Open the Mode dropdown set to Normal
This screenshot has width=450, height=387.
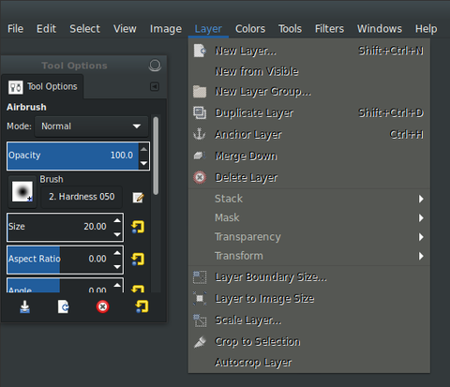91,127
